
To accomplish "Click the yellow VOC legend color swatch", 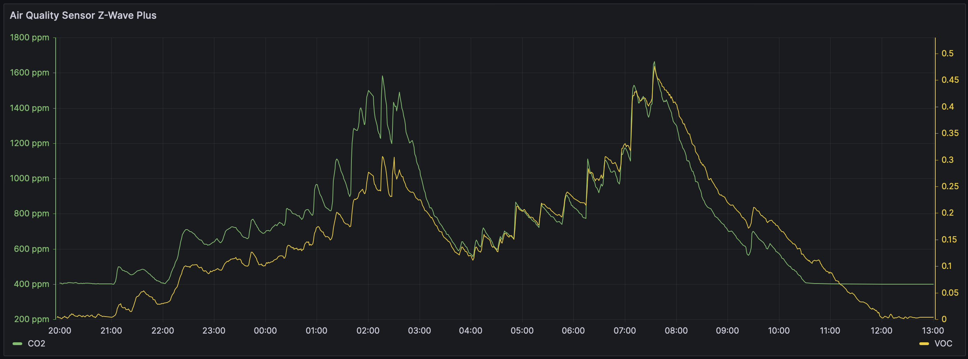I will click(924, 344).
